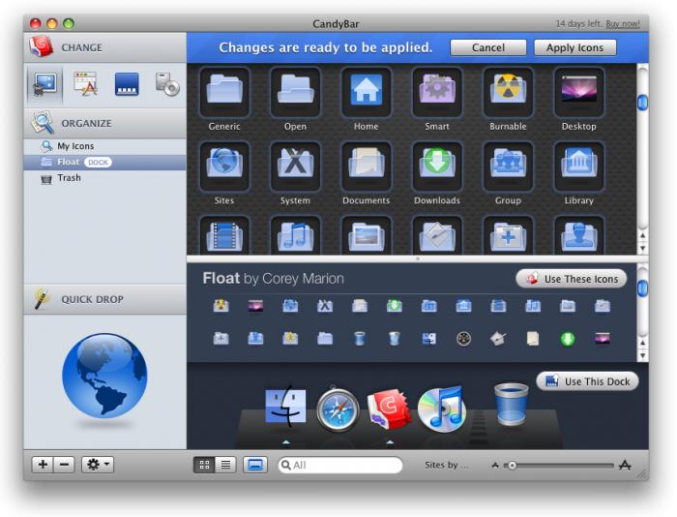Switch to the Application Icons tab
Viewport: 677px width, 517px height.
tap(85, 84)
